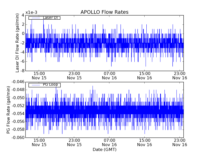The height and width of the screenshot is (153, 204).
Task: Click the -0.046 y-axis tick label
Action: pos(18,82)
